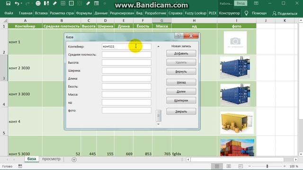Click the Save icon in quick access toolbar
The width and height of the screenshot is (303, 170).
pos(8,3)
